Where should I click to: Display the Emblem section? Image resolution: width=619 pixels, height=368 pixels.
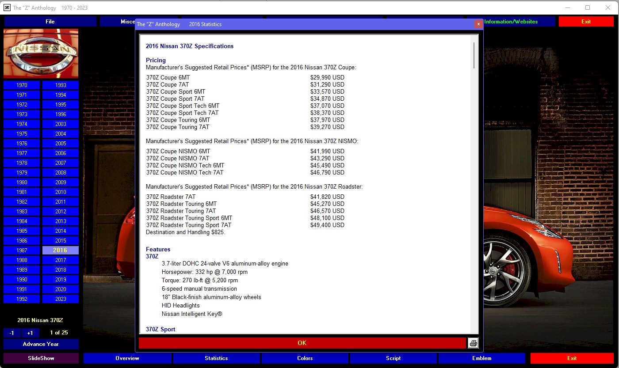pos(482,358)
